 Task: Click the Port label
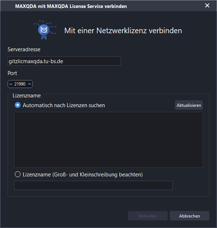[12, 73]
